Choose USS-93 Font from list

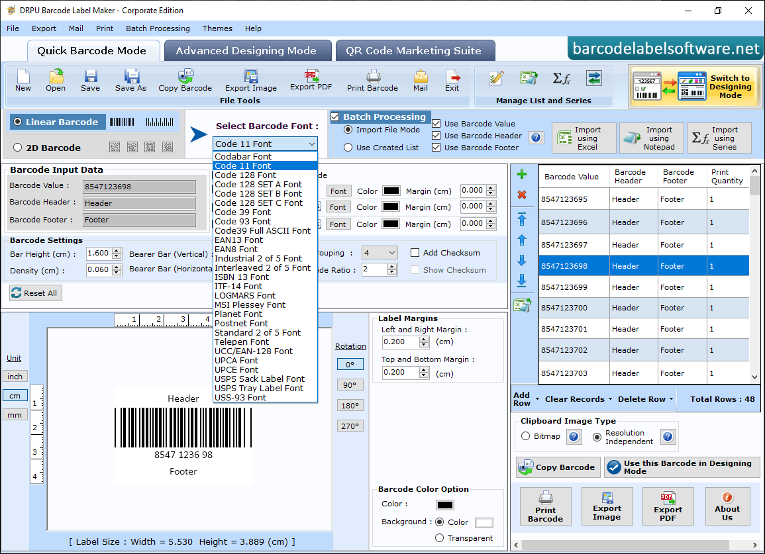pyautogui.click(x=266, y=397)
